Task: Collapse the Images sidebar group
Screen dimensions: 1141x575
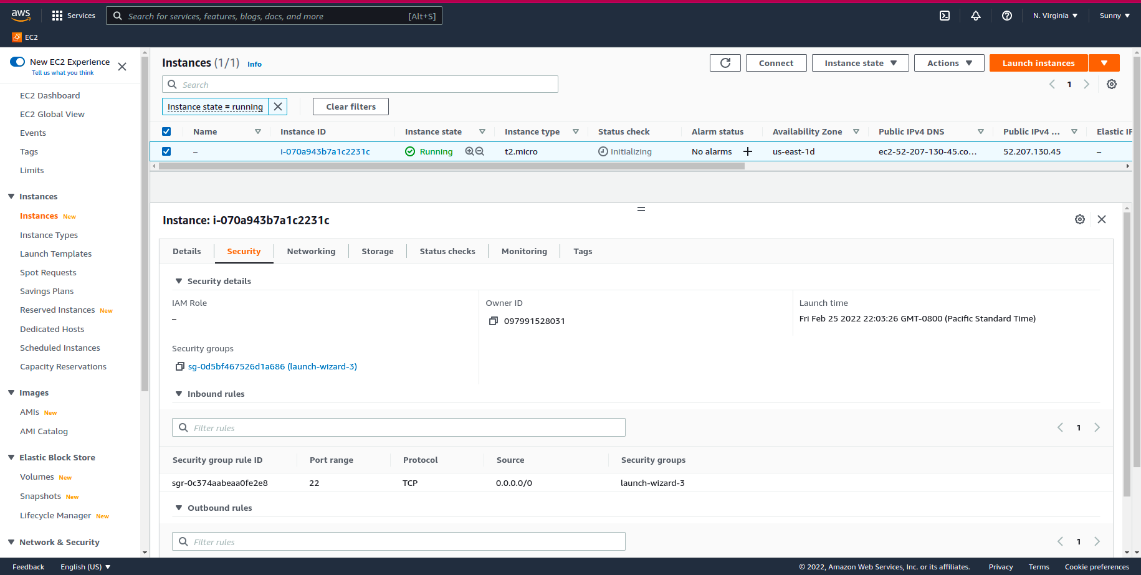Action: pos(11,392)
